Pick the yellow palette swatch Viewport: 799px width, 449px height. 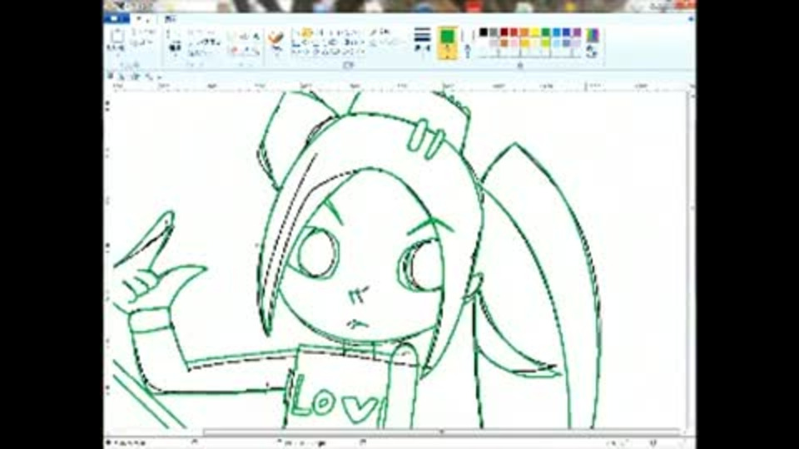(535, 33)
